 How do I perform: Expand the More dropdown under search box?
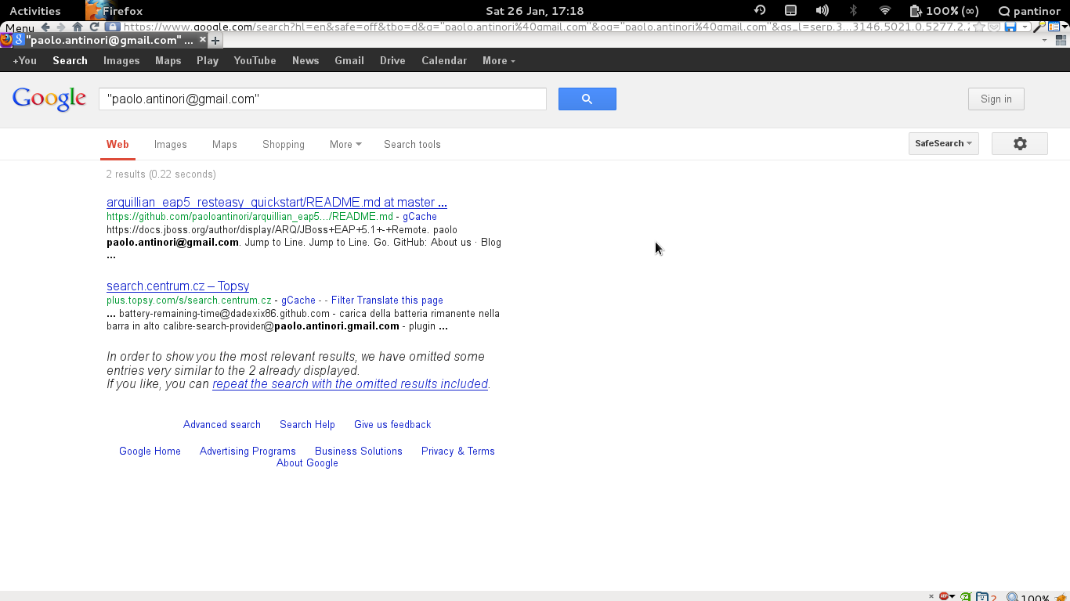345,144
